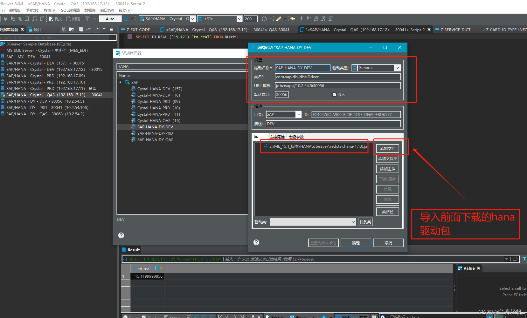Viewport: 527px width, 318px height.
Task: Click the 提交 commit button
Action: click(56, 19)
